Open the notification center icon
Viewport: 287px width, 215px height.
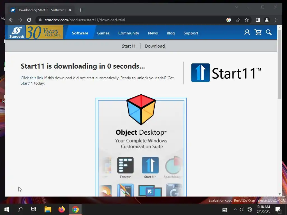[278, 210]
